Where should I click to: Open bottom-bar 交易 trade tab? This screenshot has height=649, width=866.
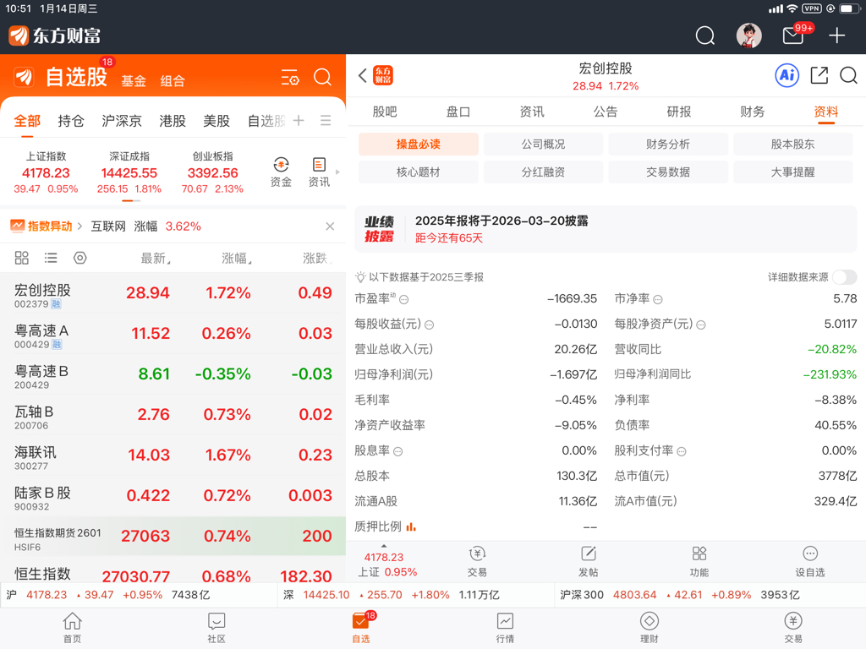pos(793,628)
